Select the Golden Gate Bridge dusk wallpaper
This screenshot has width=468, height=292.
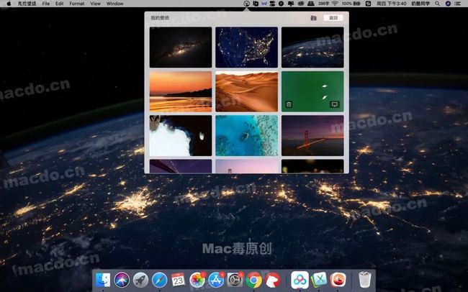point(312,136)
